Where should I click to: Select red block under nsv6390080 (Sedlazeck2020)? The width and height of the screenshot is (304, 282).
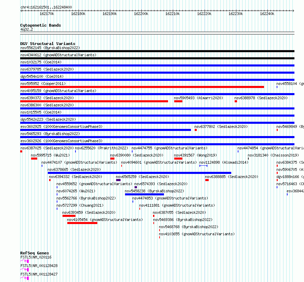point(112,159)
